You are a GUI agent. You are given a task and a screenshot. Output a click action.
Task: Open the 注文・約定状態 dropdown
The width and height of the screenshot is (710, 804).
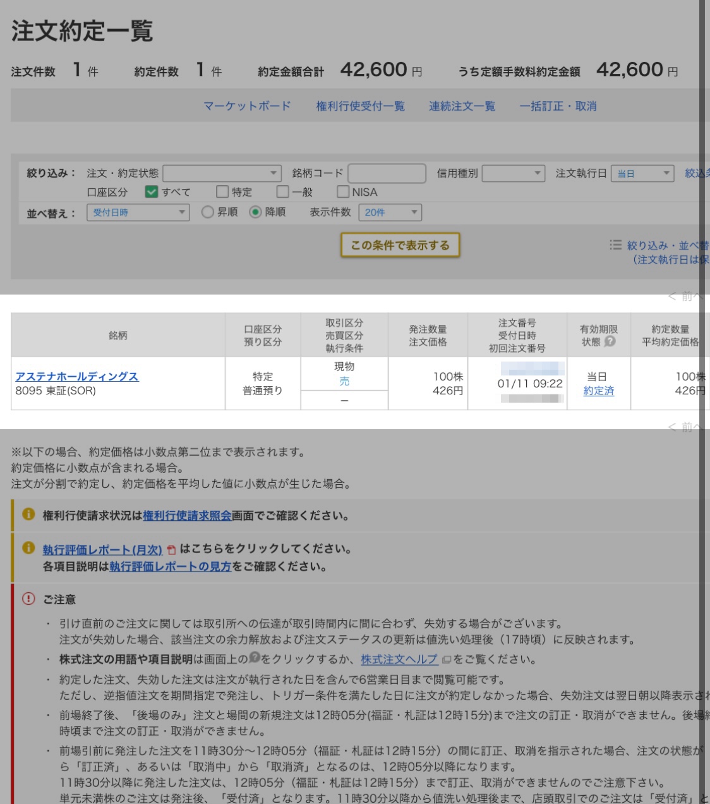(222, 173)
